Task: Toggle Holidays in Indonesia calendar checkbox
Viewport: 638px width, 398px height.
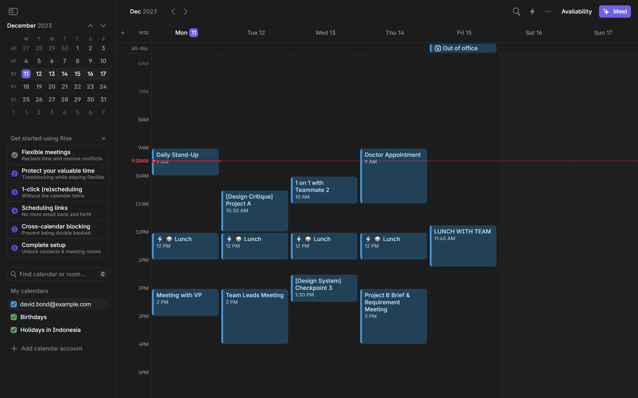Action: tap(14, 330)
